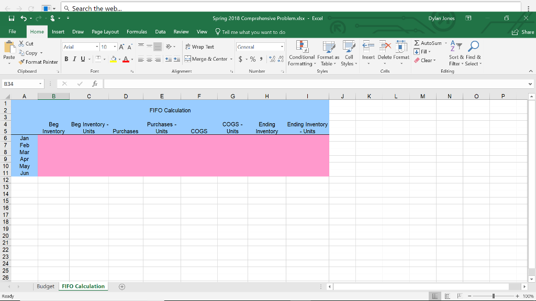Image resolution: width=536 pixels, height=301 pixels.
Task: Click the formula bar input field
Action: click(x=315, y=84)
